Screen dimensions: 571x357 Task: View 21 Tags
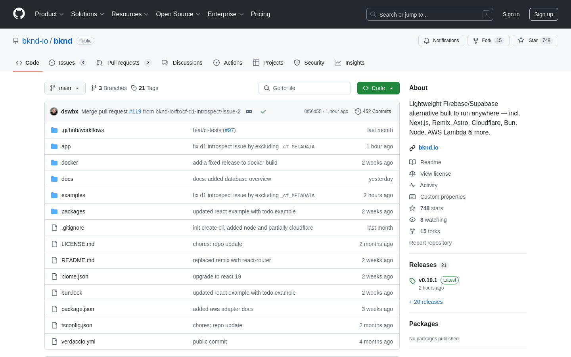click(x=145, y=88)
